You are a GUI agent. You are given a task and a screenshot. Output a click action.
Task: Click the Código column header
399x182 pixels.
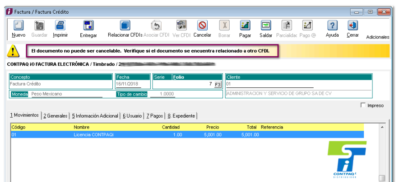(19, 127)
